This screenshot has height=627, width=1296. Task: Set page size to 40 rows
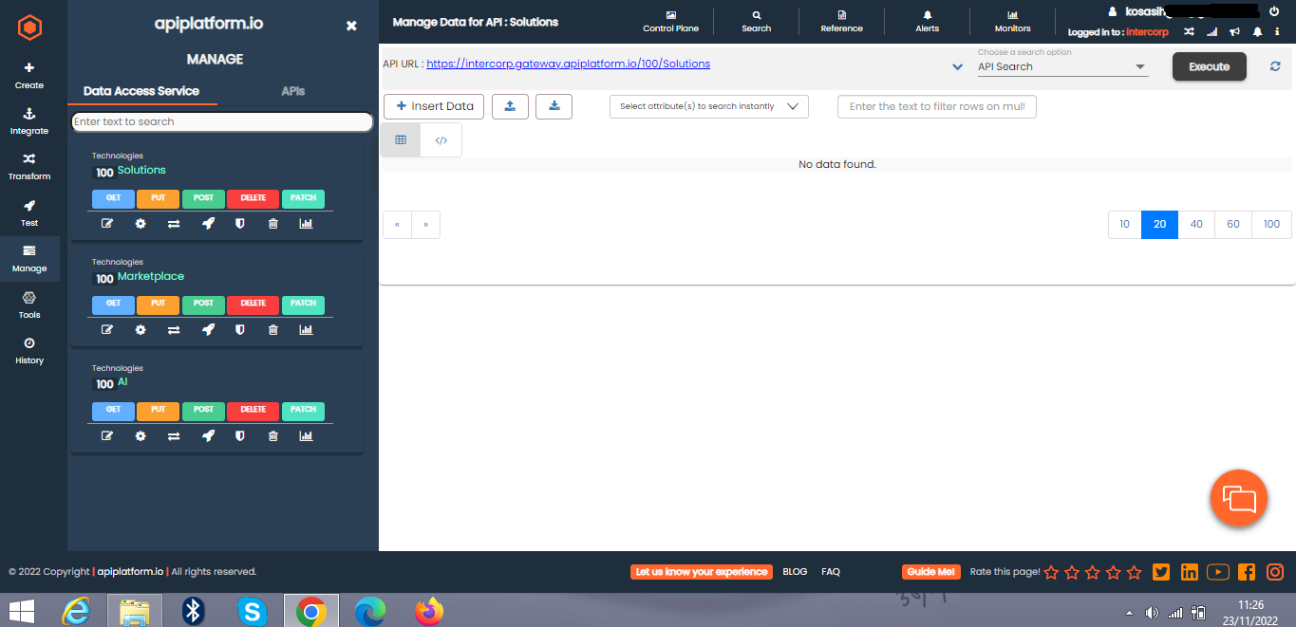click(x=1196, y=225)
